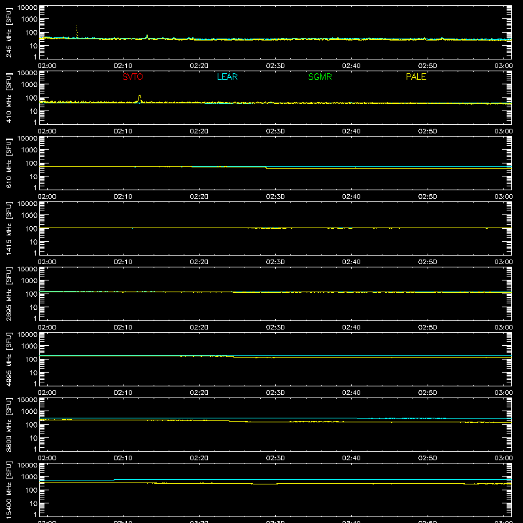Image resolution: width=523 pixels, height=523 pixels.
Task: Click the 02:00 tick label below 2695 MHz plot
Action: (x=47, y=328)
